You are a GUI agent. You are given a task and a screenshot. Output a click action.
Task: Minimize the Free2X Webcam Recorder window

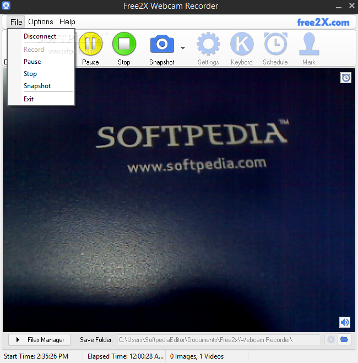point(339,7)
